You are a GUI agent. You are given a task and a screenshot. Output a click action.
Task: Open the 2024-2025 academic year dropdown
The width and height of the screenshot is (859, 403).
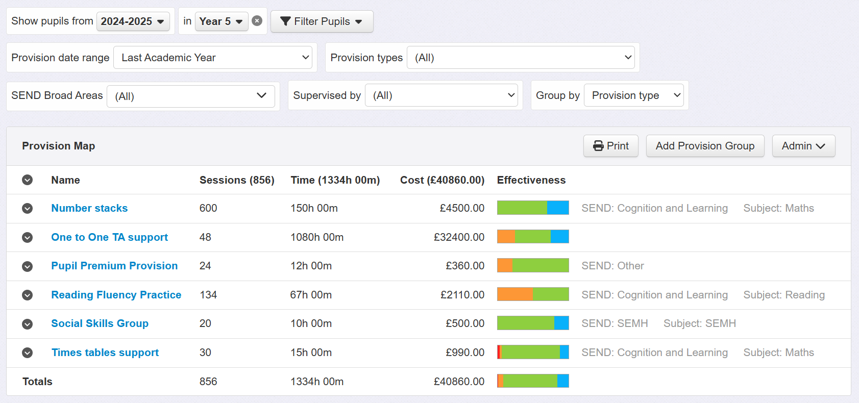click(133, 21)
